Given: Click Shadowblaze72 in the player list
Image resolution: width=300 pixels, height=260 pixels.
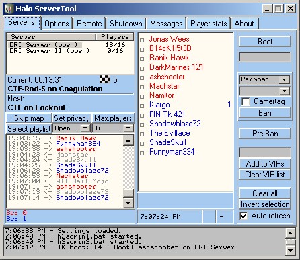Looking at the screenshot, I should pos(175,124).
